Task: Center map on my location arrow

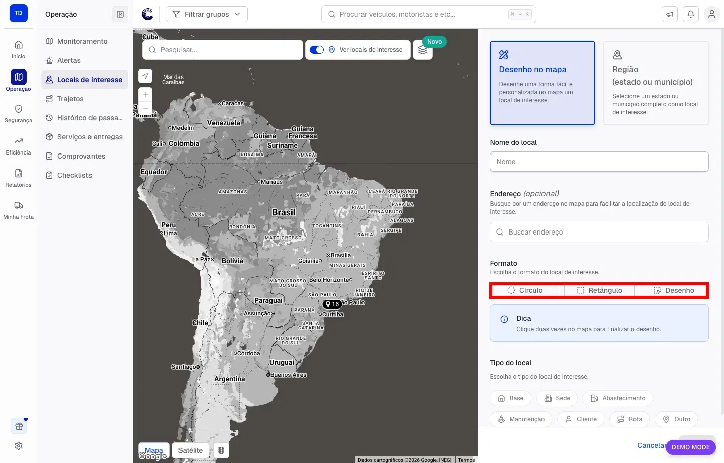Action: click(x=145, y=75)
